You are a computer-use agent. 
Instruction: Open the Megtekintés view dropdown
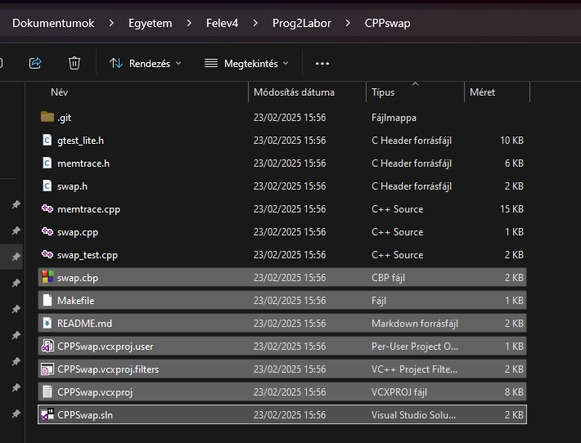(x=246, y=63)
